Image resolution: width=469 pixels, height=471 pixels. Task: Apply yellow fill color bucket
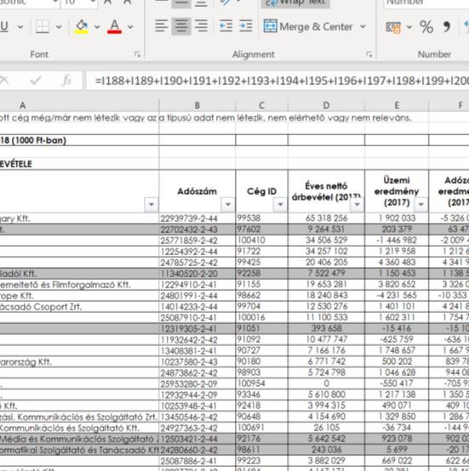point(81,26)
